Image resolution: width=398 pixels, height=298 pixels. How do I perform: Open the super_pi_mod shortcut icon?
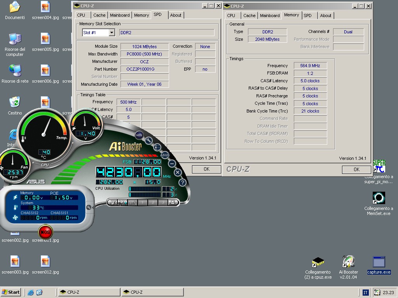coord(379,172)
